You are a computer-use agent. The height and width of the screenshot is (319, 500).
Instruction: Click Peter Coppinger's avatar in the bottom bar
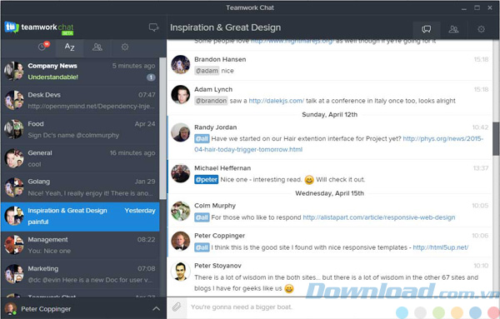(11, 308)
